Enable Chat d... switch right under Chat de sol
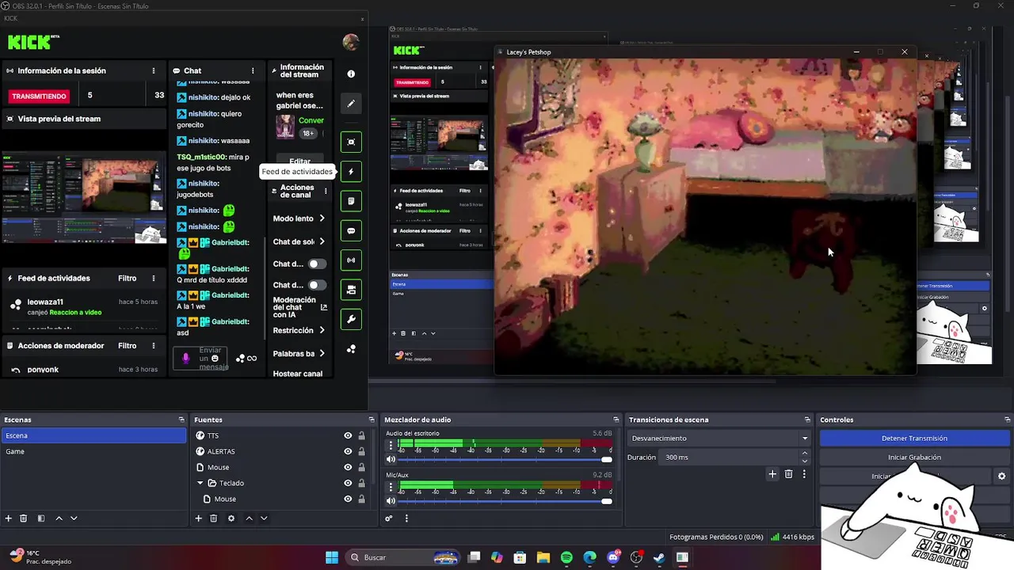Screen dimensions: 1014x570 [317, 264]
